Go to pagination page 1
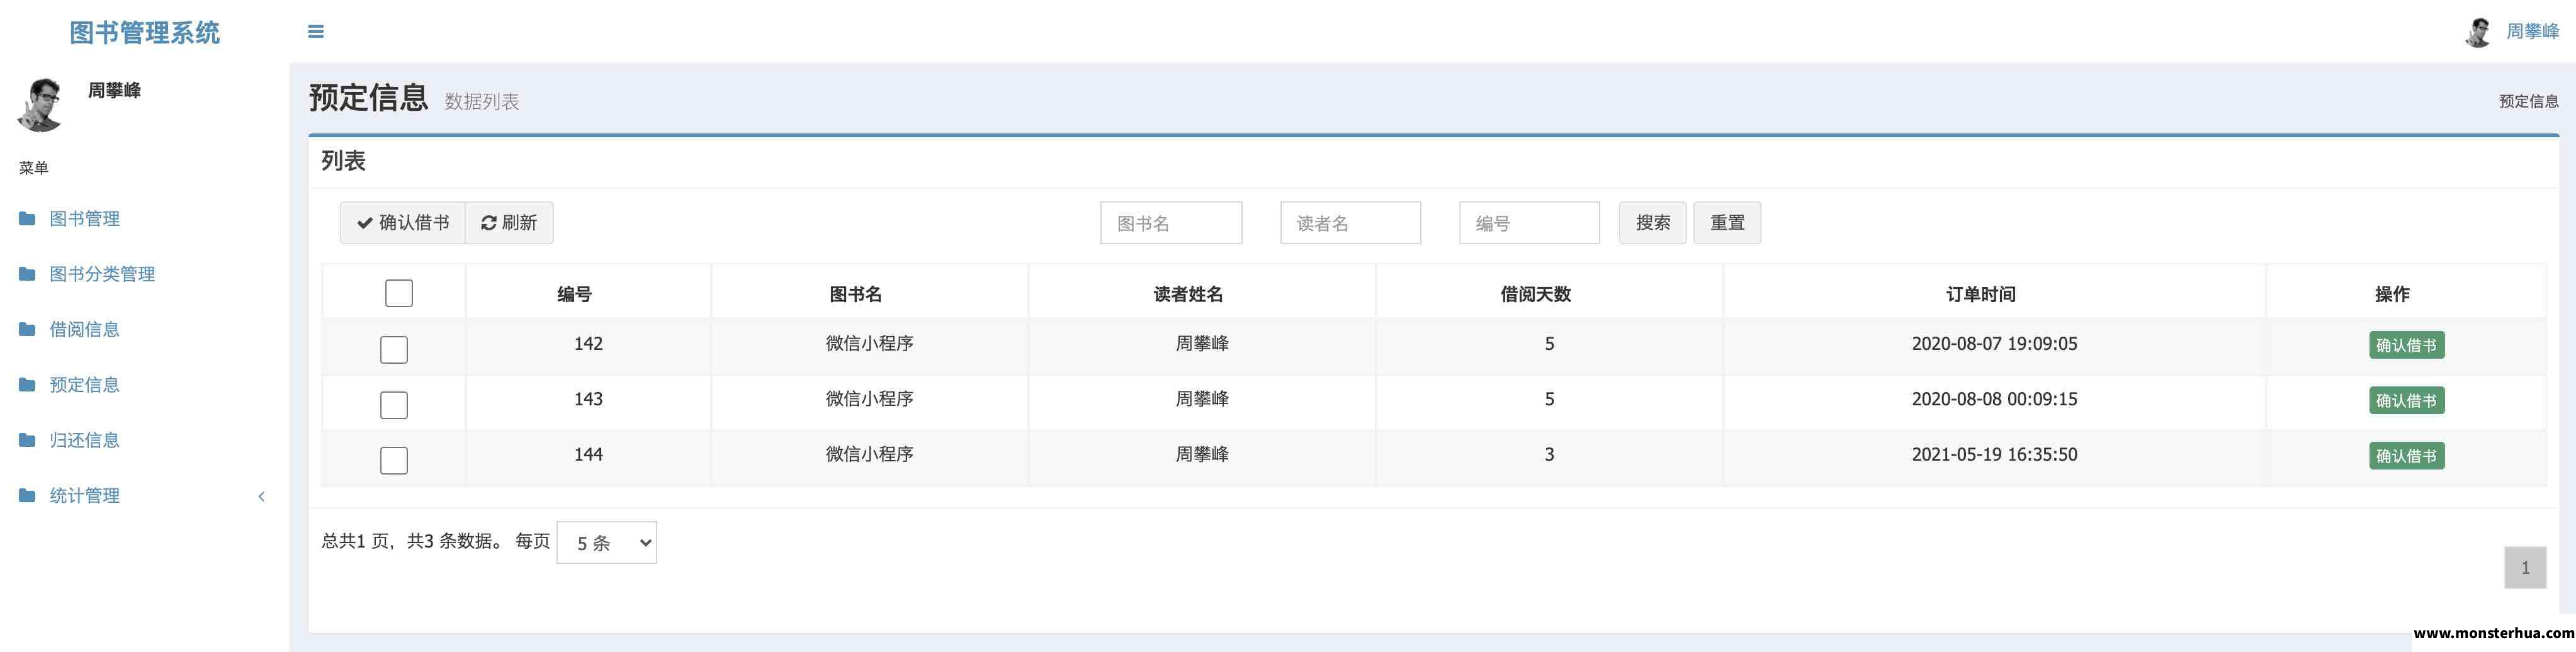The height and width of the screenshot is (652, 2576). point(2525,567)
